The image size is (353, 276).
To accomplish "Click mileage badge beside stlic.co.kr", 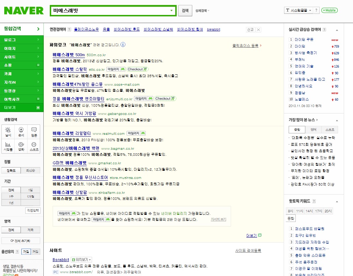I will (116, 69).
